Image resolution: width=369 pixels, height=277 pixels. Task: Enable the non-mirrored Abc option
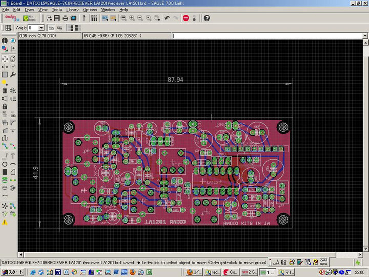coord(52,28)
